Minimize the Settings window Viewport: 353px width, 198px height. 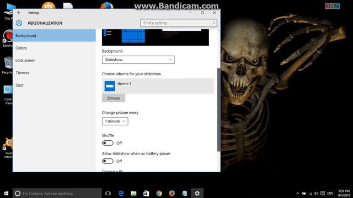coord(191,13)
